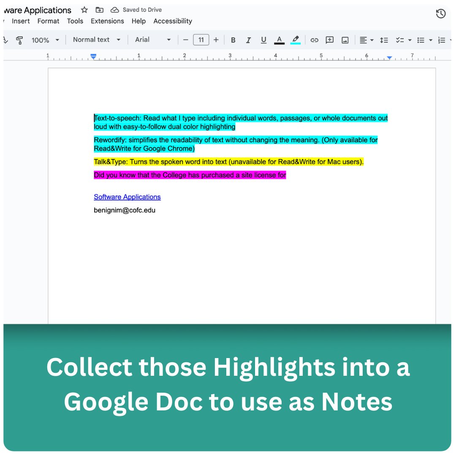
Task: Click the font size field showing 11
Action: [201, 40]
